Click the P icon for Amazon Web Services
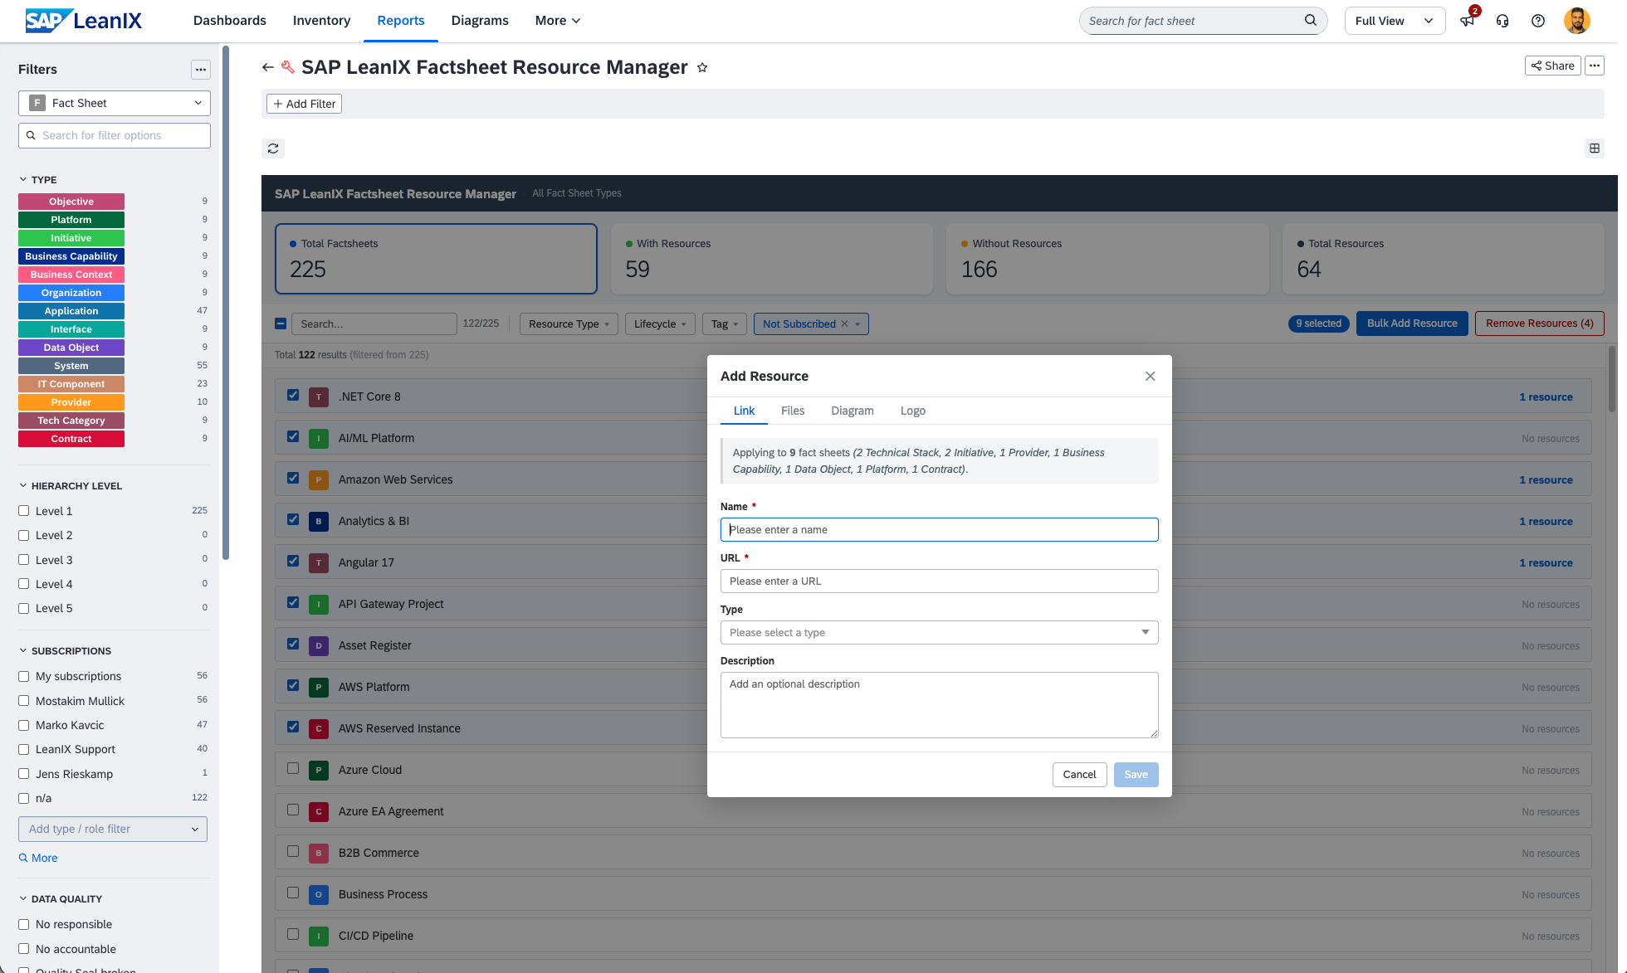This screenshot has height=973, width=1627. (319, 479)
